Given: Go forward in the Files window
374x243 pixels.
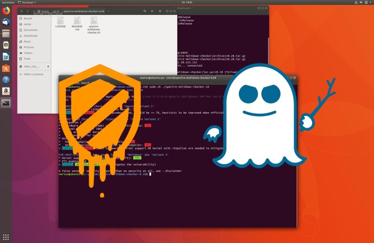Looking at the screenshot, I should coord(27,11).
